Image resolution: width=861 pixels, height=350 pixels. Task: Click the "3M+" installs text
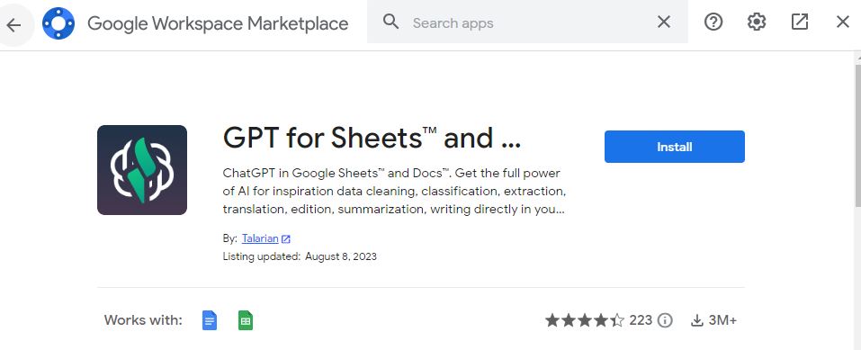[722, 319]
